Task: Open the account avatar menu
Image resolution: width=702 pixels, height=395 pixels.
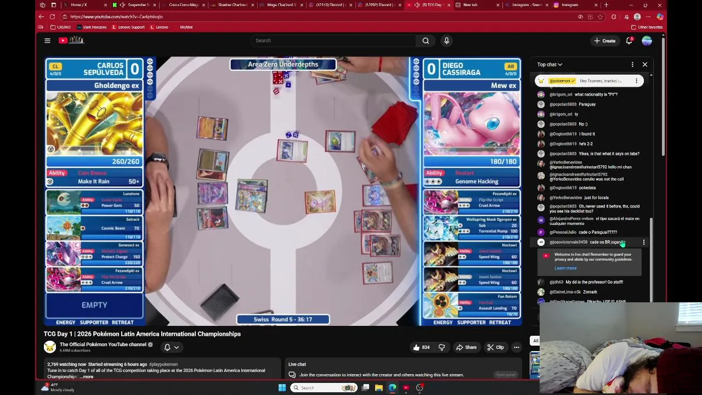Action: (647, 41)
